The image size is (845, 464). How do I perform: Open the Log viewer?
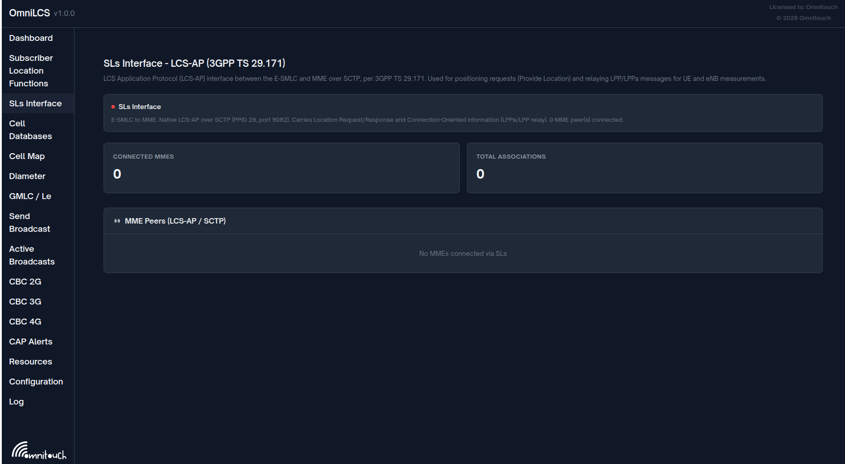(x=16, y=401)
